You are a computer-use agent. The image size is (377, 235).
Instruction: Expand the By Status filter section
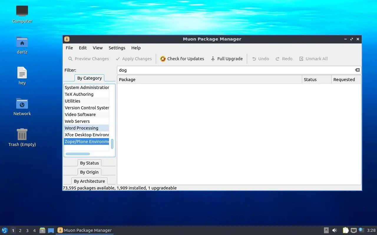tap(90, 163)
